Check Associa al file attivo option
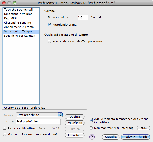The image size is (153, 142). coord(5,128)
